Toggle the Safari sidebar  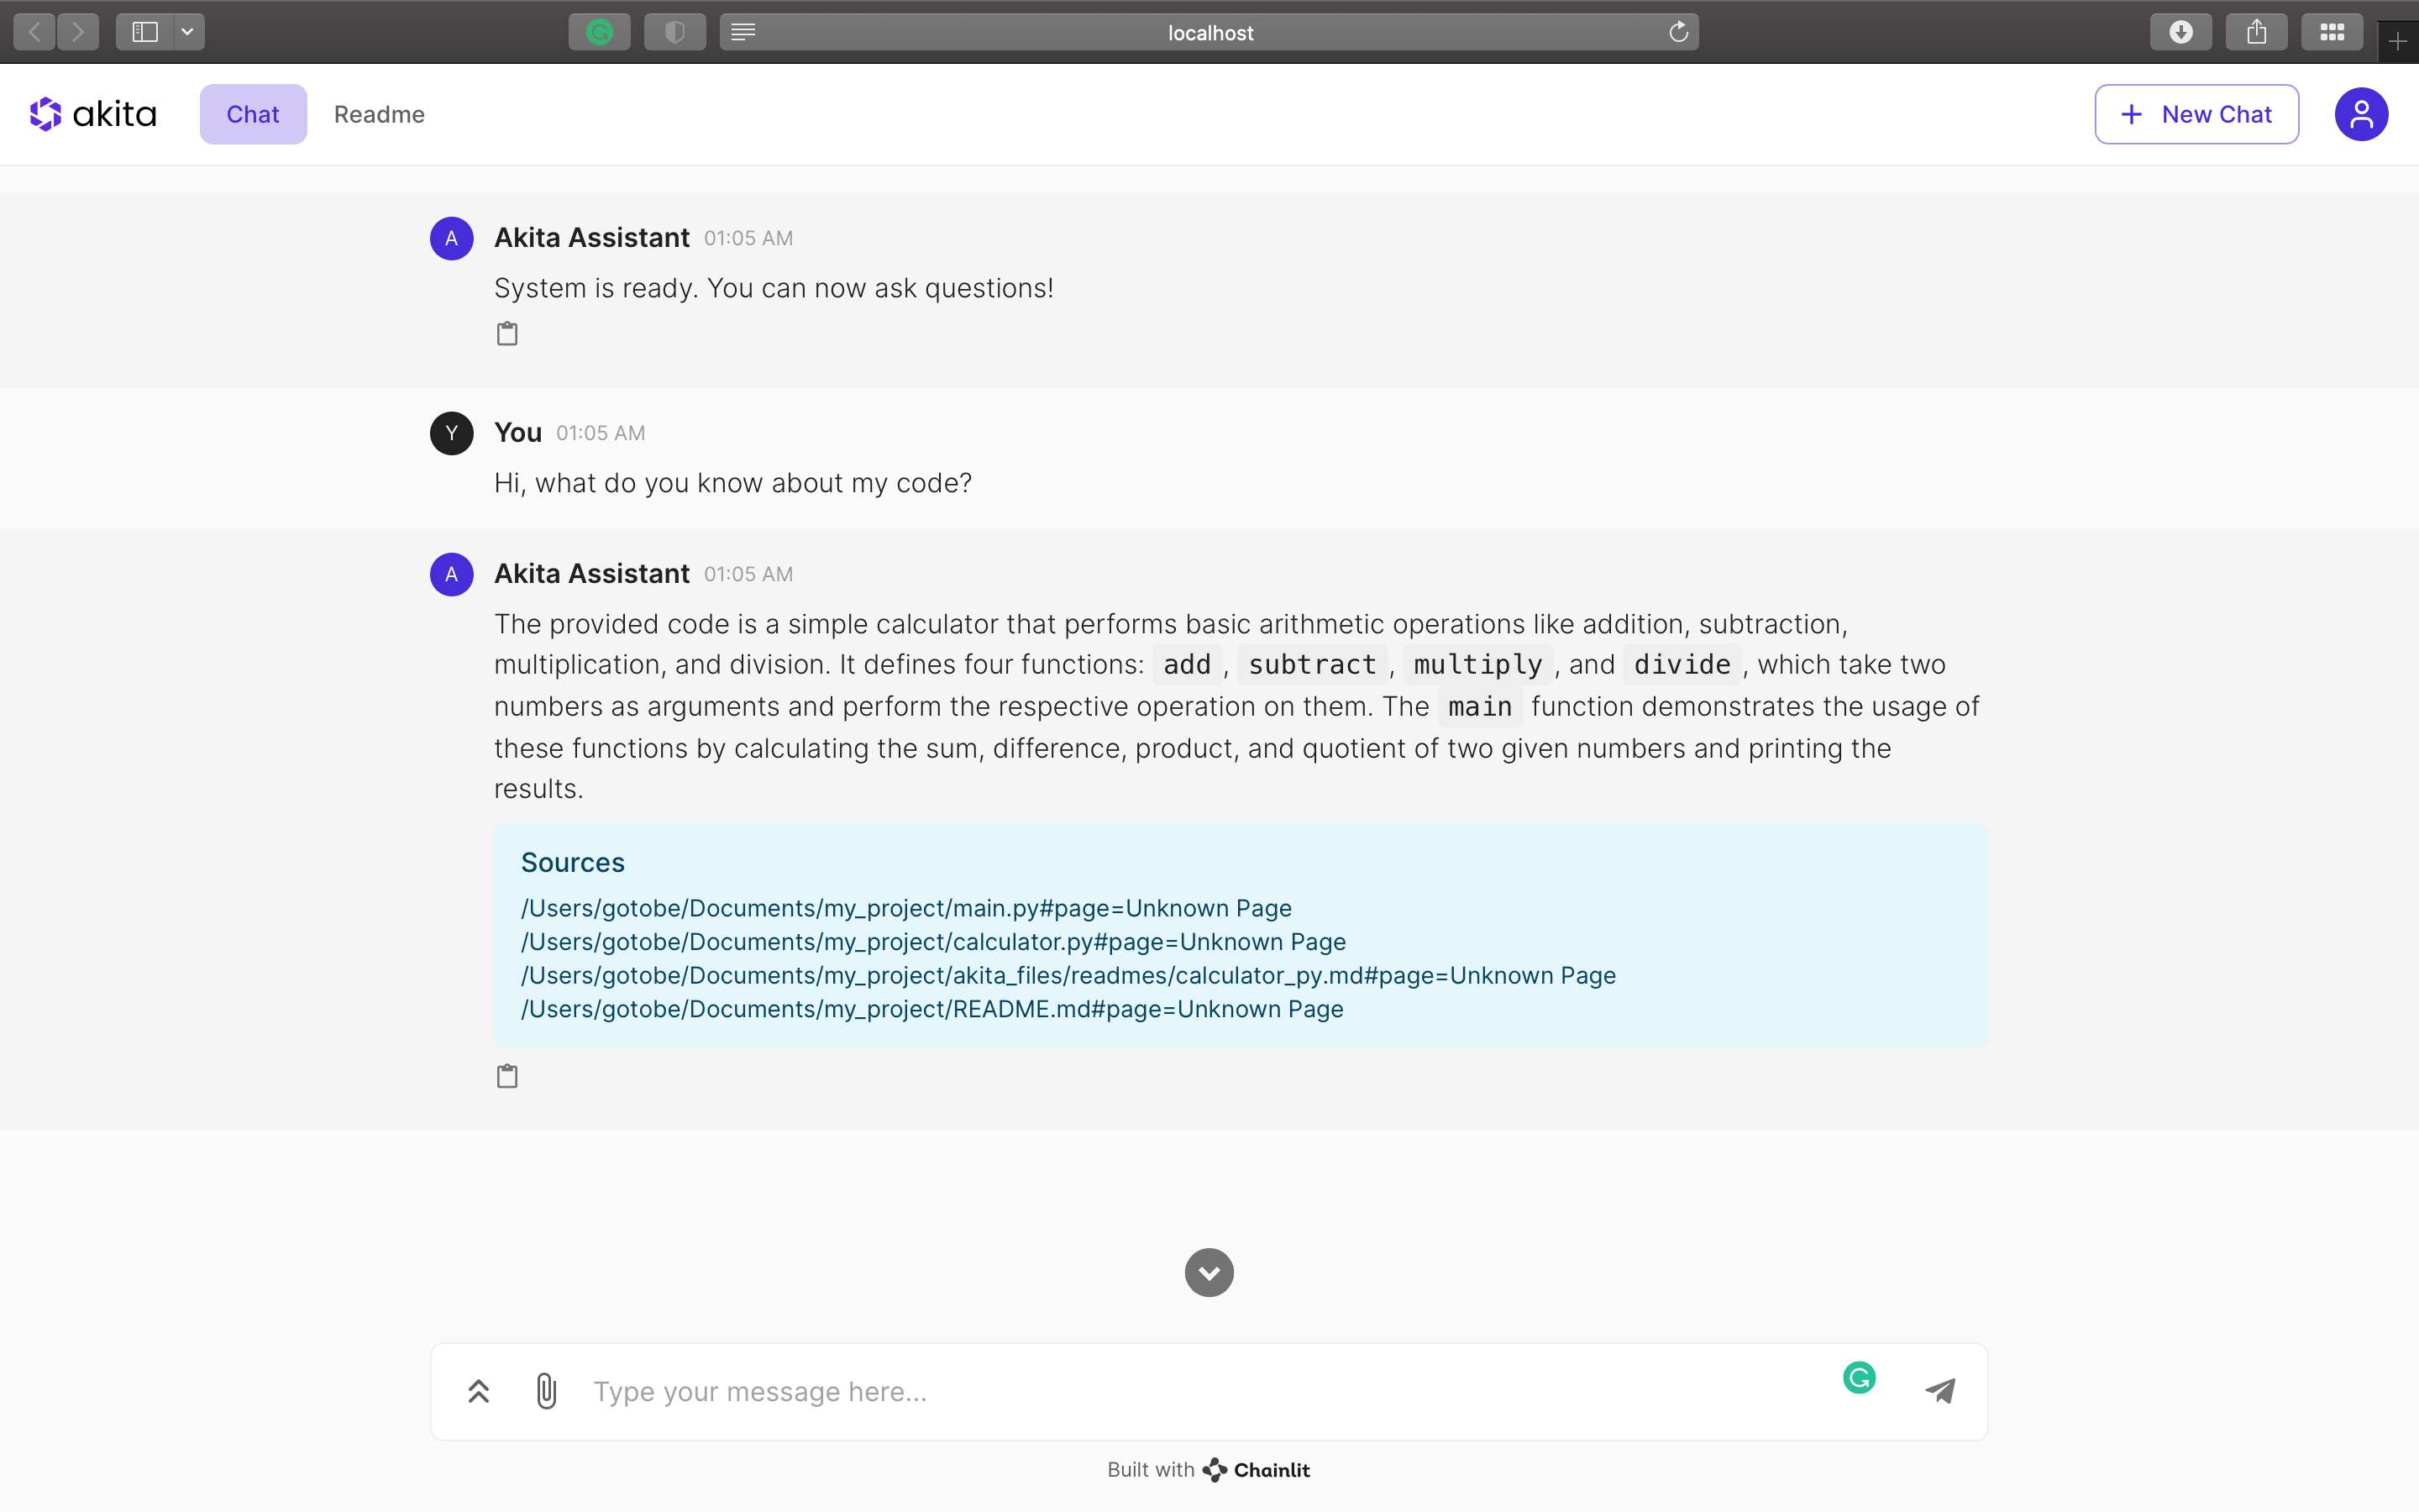click(145, 32)
